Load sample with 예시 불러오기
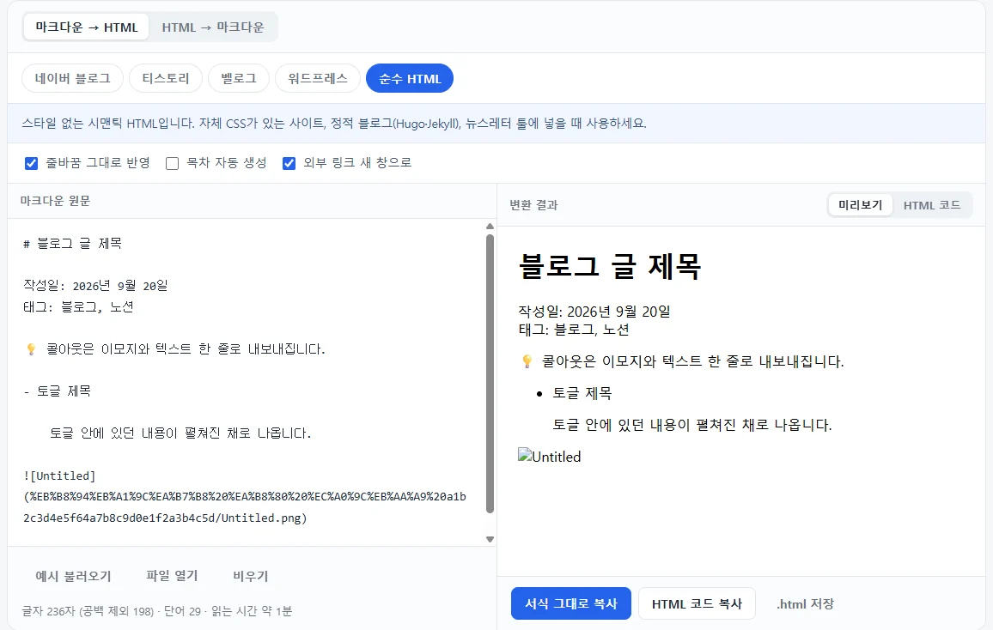Viewport: 993px width, 630px height. coord(74,576)
